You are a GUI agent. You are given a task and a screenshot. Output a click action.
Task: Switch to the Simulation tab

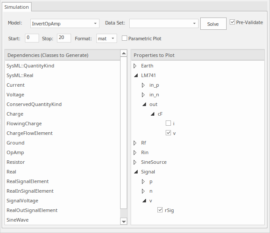click(17, 7)
